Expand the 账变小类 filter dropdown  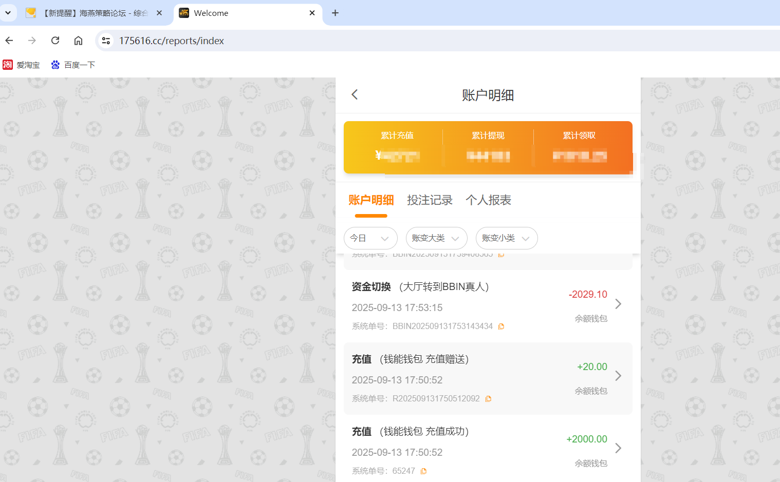click(x=507, y=238)
